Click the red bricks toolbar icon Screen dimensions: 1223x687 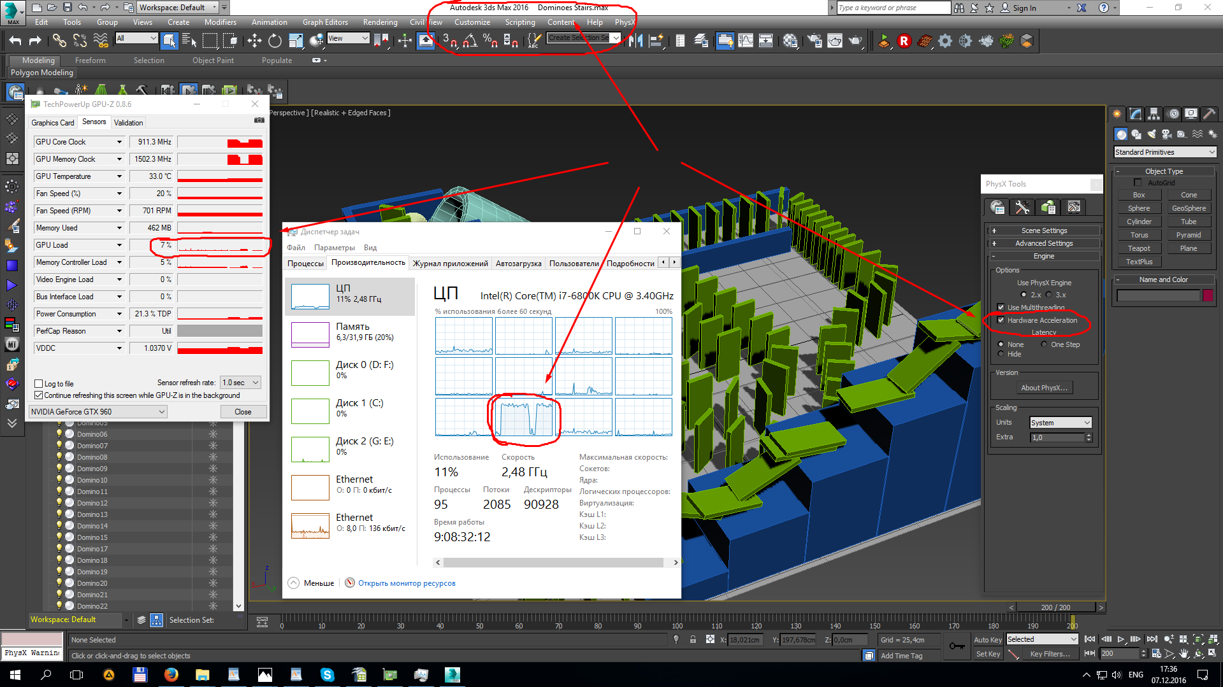point(925,41)
